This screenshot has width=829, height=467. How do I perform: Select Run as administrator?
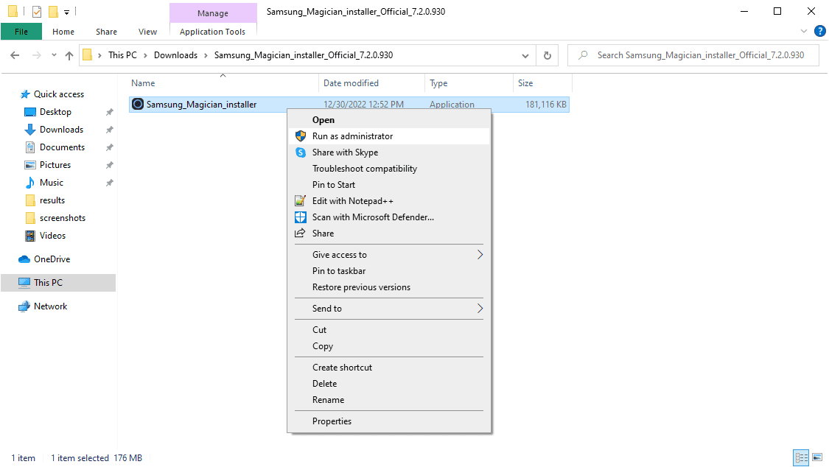point(352,136)
